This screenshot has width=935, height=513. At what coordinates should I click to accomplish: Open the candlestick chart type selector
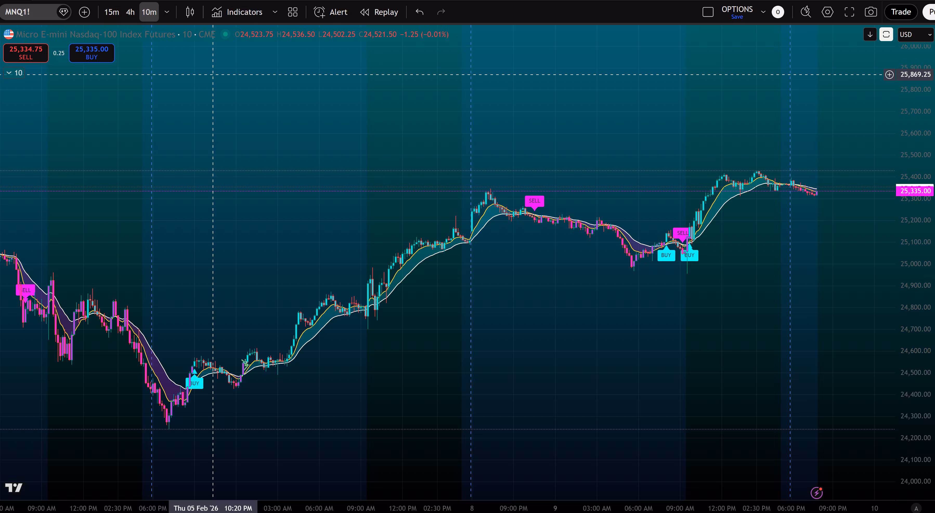(190, 12)
